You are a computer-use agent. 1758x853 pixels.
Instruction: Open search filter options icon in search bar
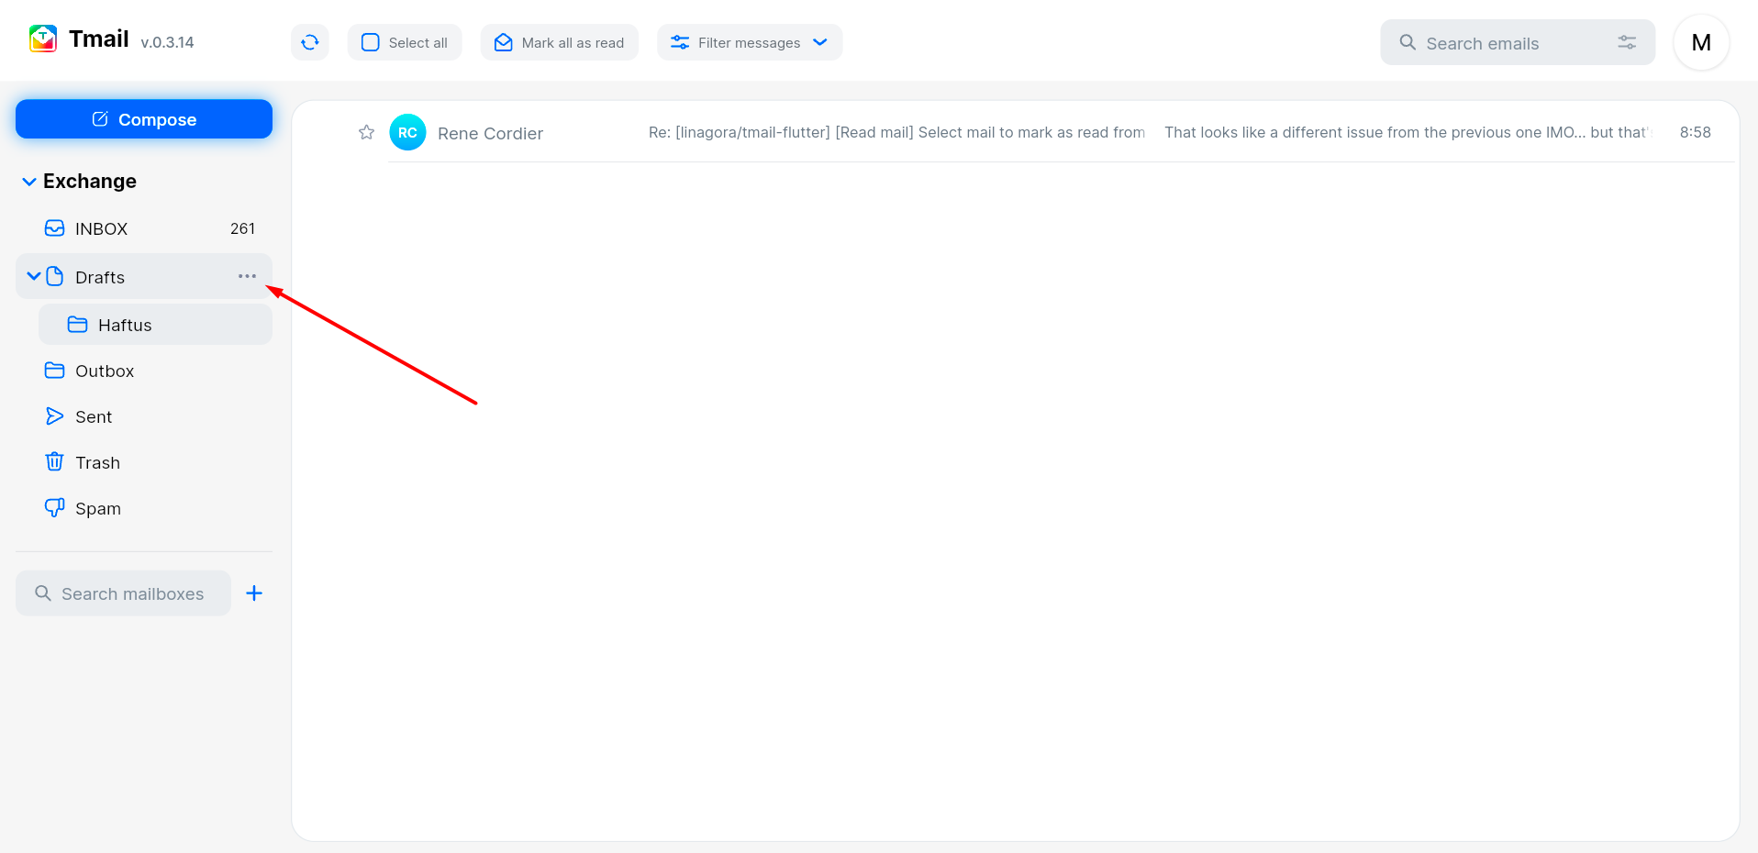tap(1626, 42)
